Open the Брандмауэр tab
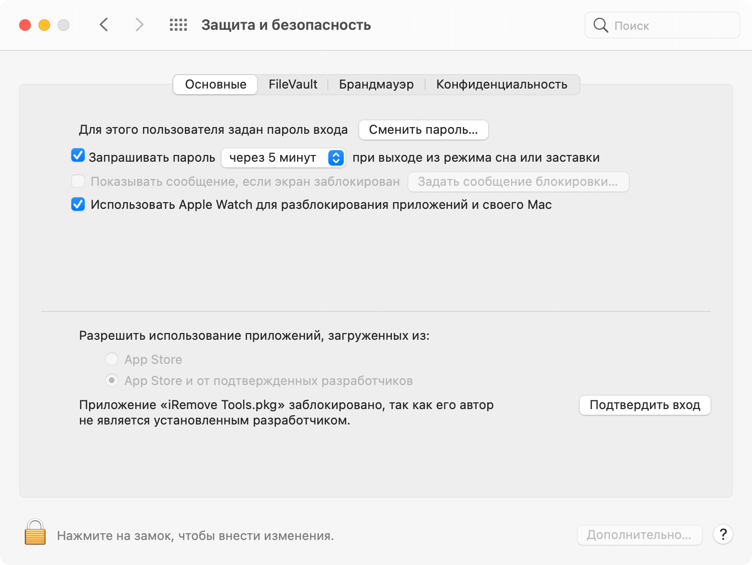752x565 pixels. (x=376, y=85)
